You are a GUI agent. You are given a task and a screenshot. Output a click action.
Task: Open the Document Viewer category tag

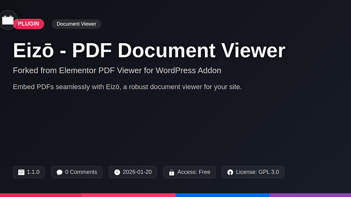click(x=76, y=24)
